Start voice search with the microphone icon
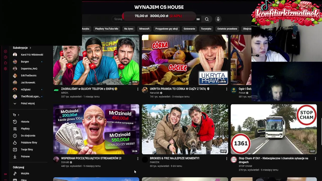The width and height of the screenshot is (322, 181). [218, 19]
